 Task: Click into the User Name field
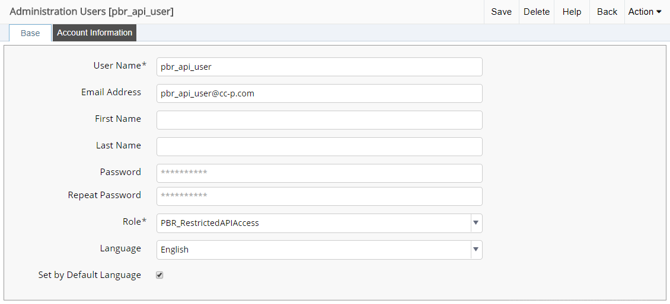pos(319,67)
